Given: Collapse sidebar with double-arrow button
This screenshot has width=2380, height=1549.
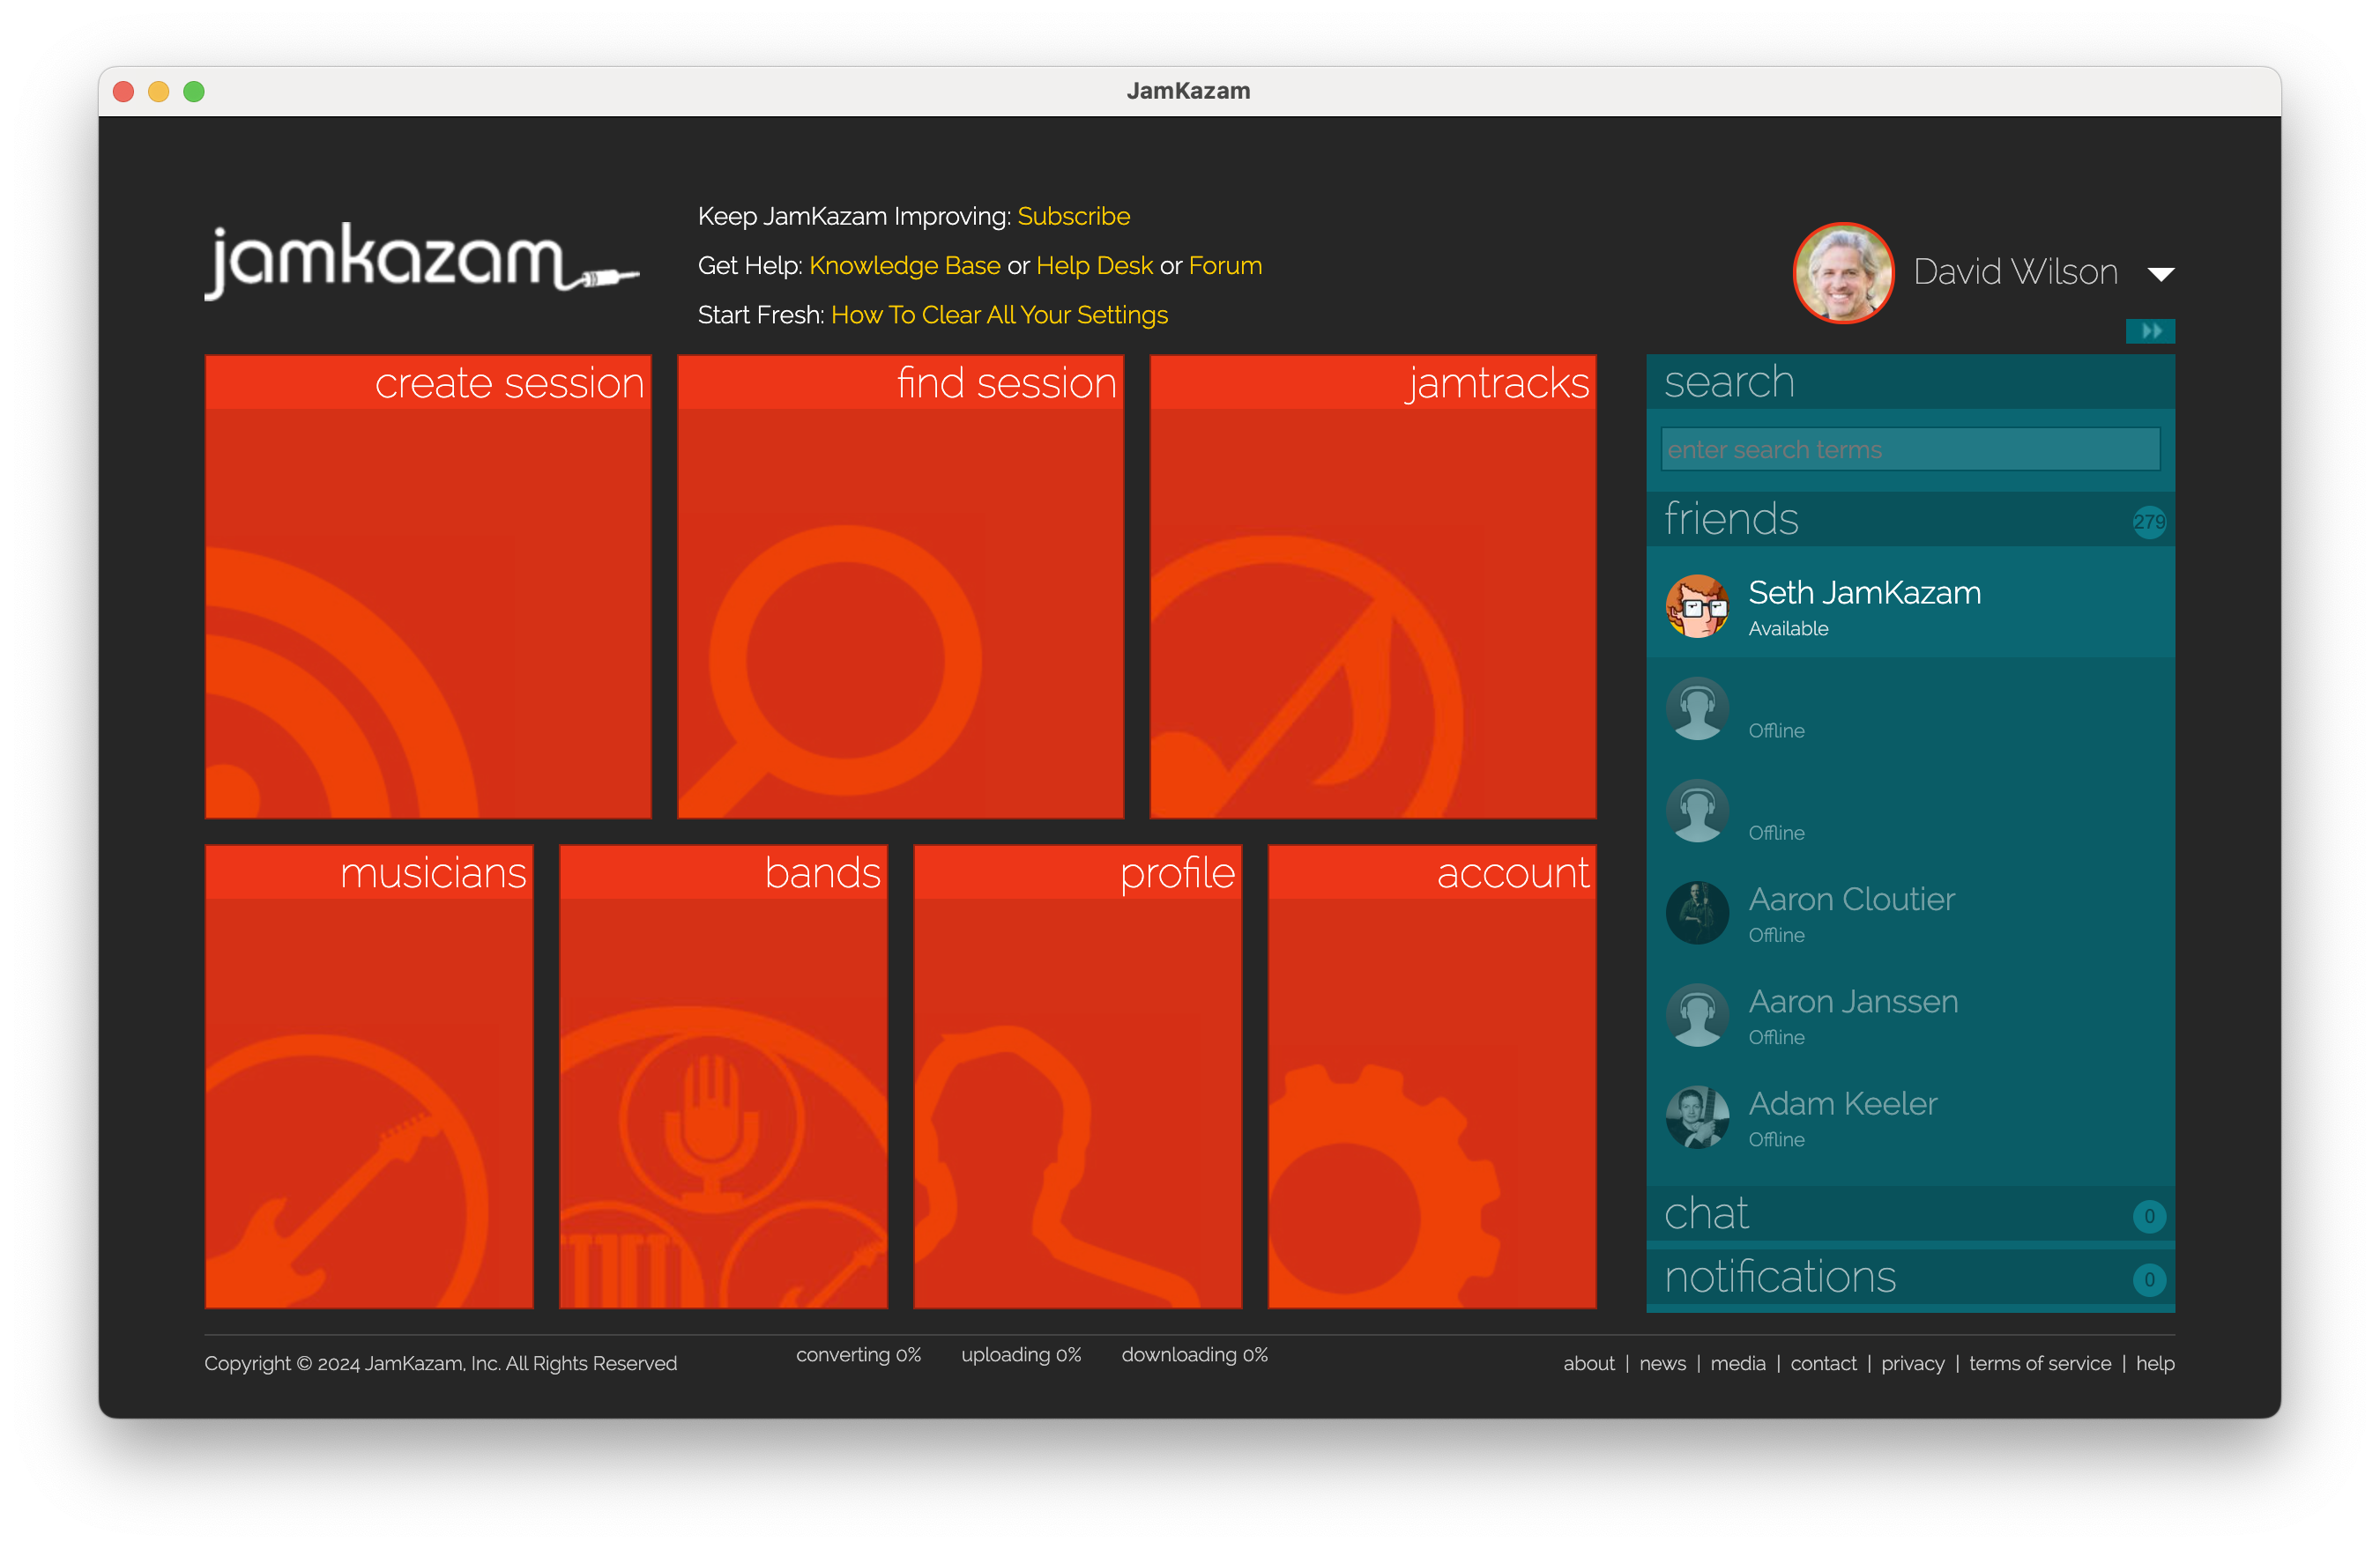Looking at the screenshot, I should coord(2150,330).
